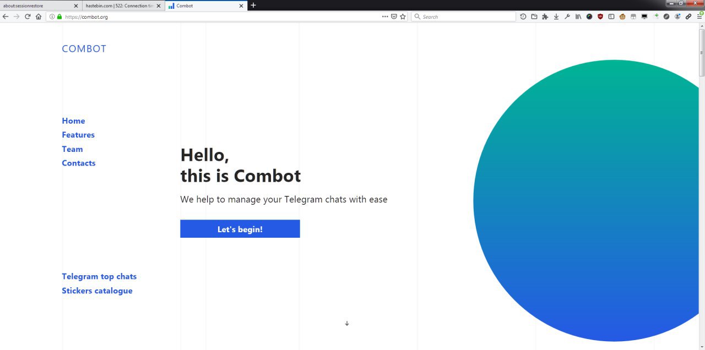Show site information via the info icon
Viewport: 705px width, 350px height.
(52, 17)
